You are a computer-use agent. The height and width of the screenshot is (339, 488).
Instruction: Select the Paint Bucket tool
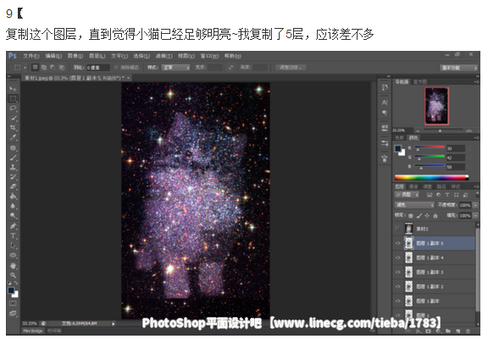point(13,196)
